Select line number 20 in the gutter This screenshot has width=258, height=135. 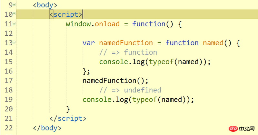pyautogui.click(x=9, y=109)
